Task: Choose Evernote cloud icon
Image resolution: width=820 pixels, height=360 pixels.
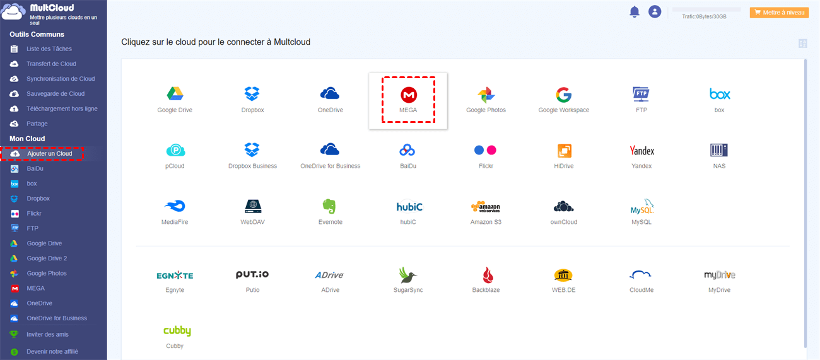Action: (x=330, y=206)
